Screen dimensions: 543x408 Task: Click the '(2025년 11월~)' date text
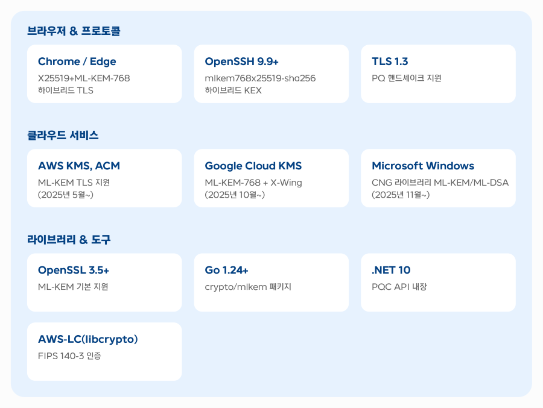pyautogui.click(x=401, y=195)
